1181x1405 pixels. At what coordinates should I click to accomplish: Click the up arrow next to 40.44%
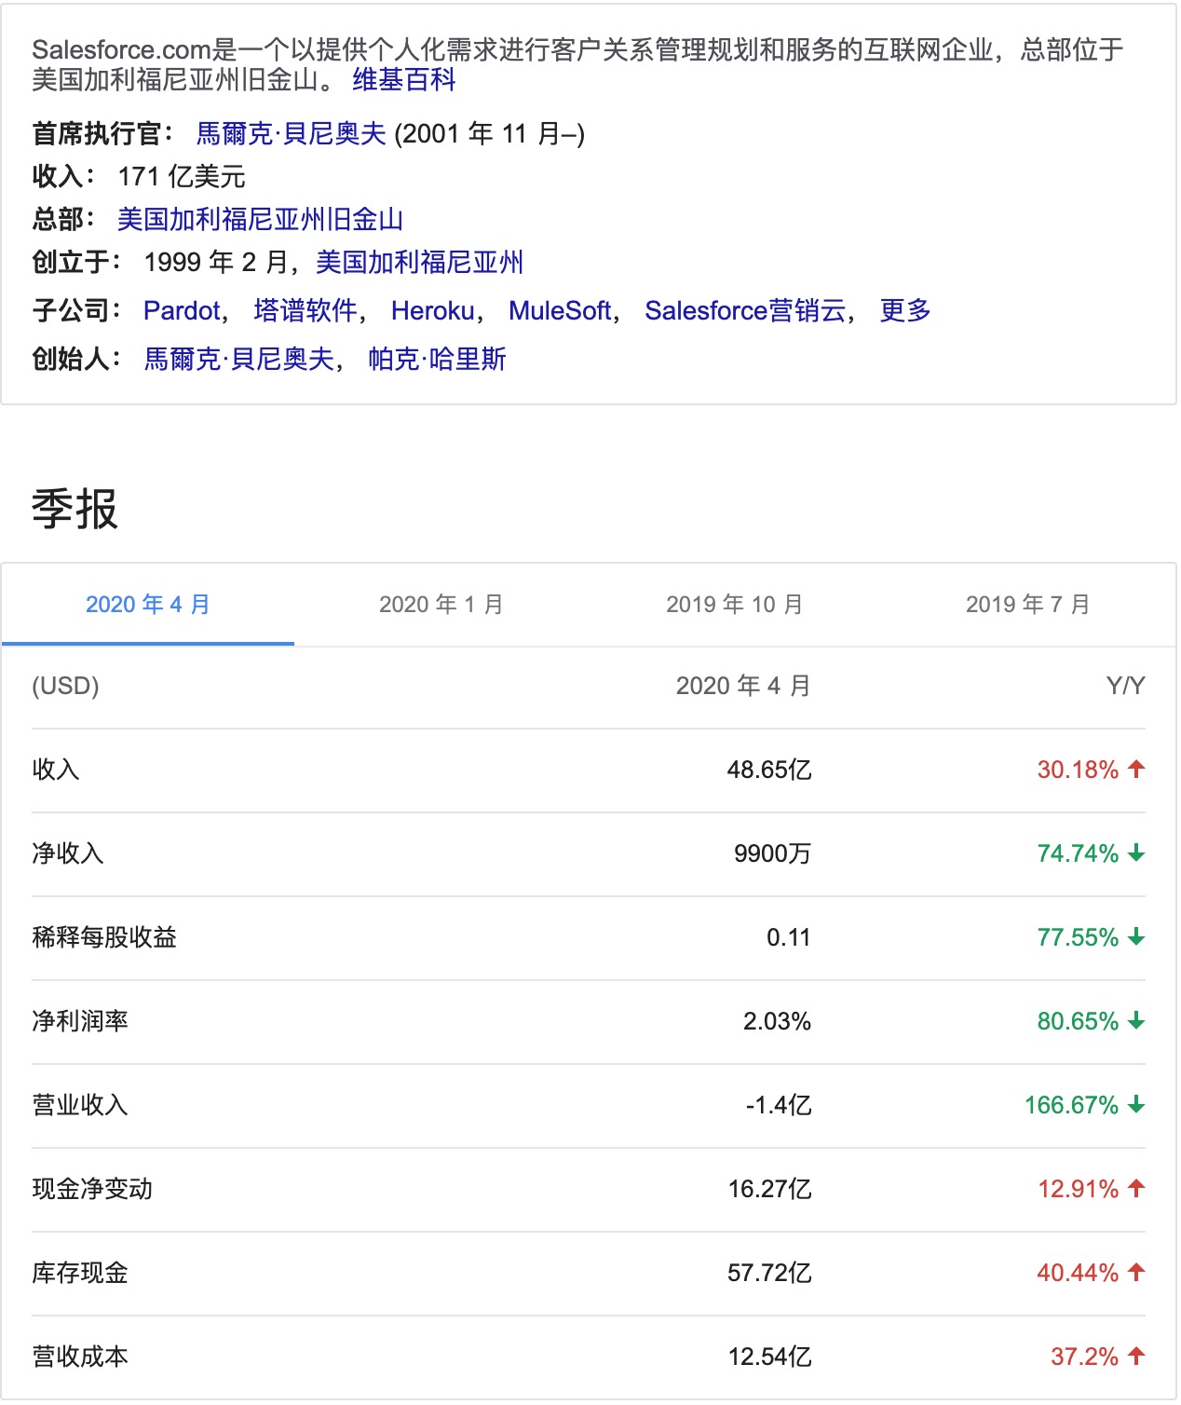pyautogui.click(x=1136, y=1273)
